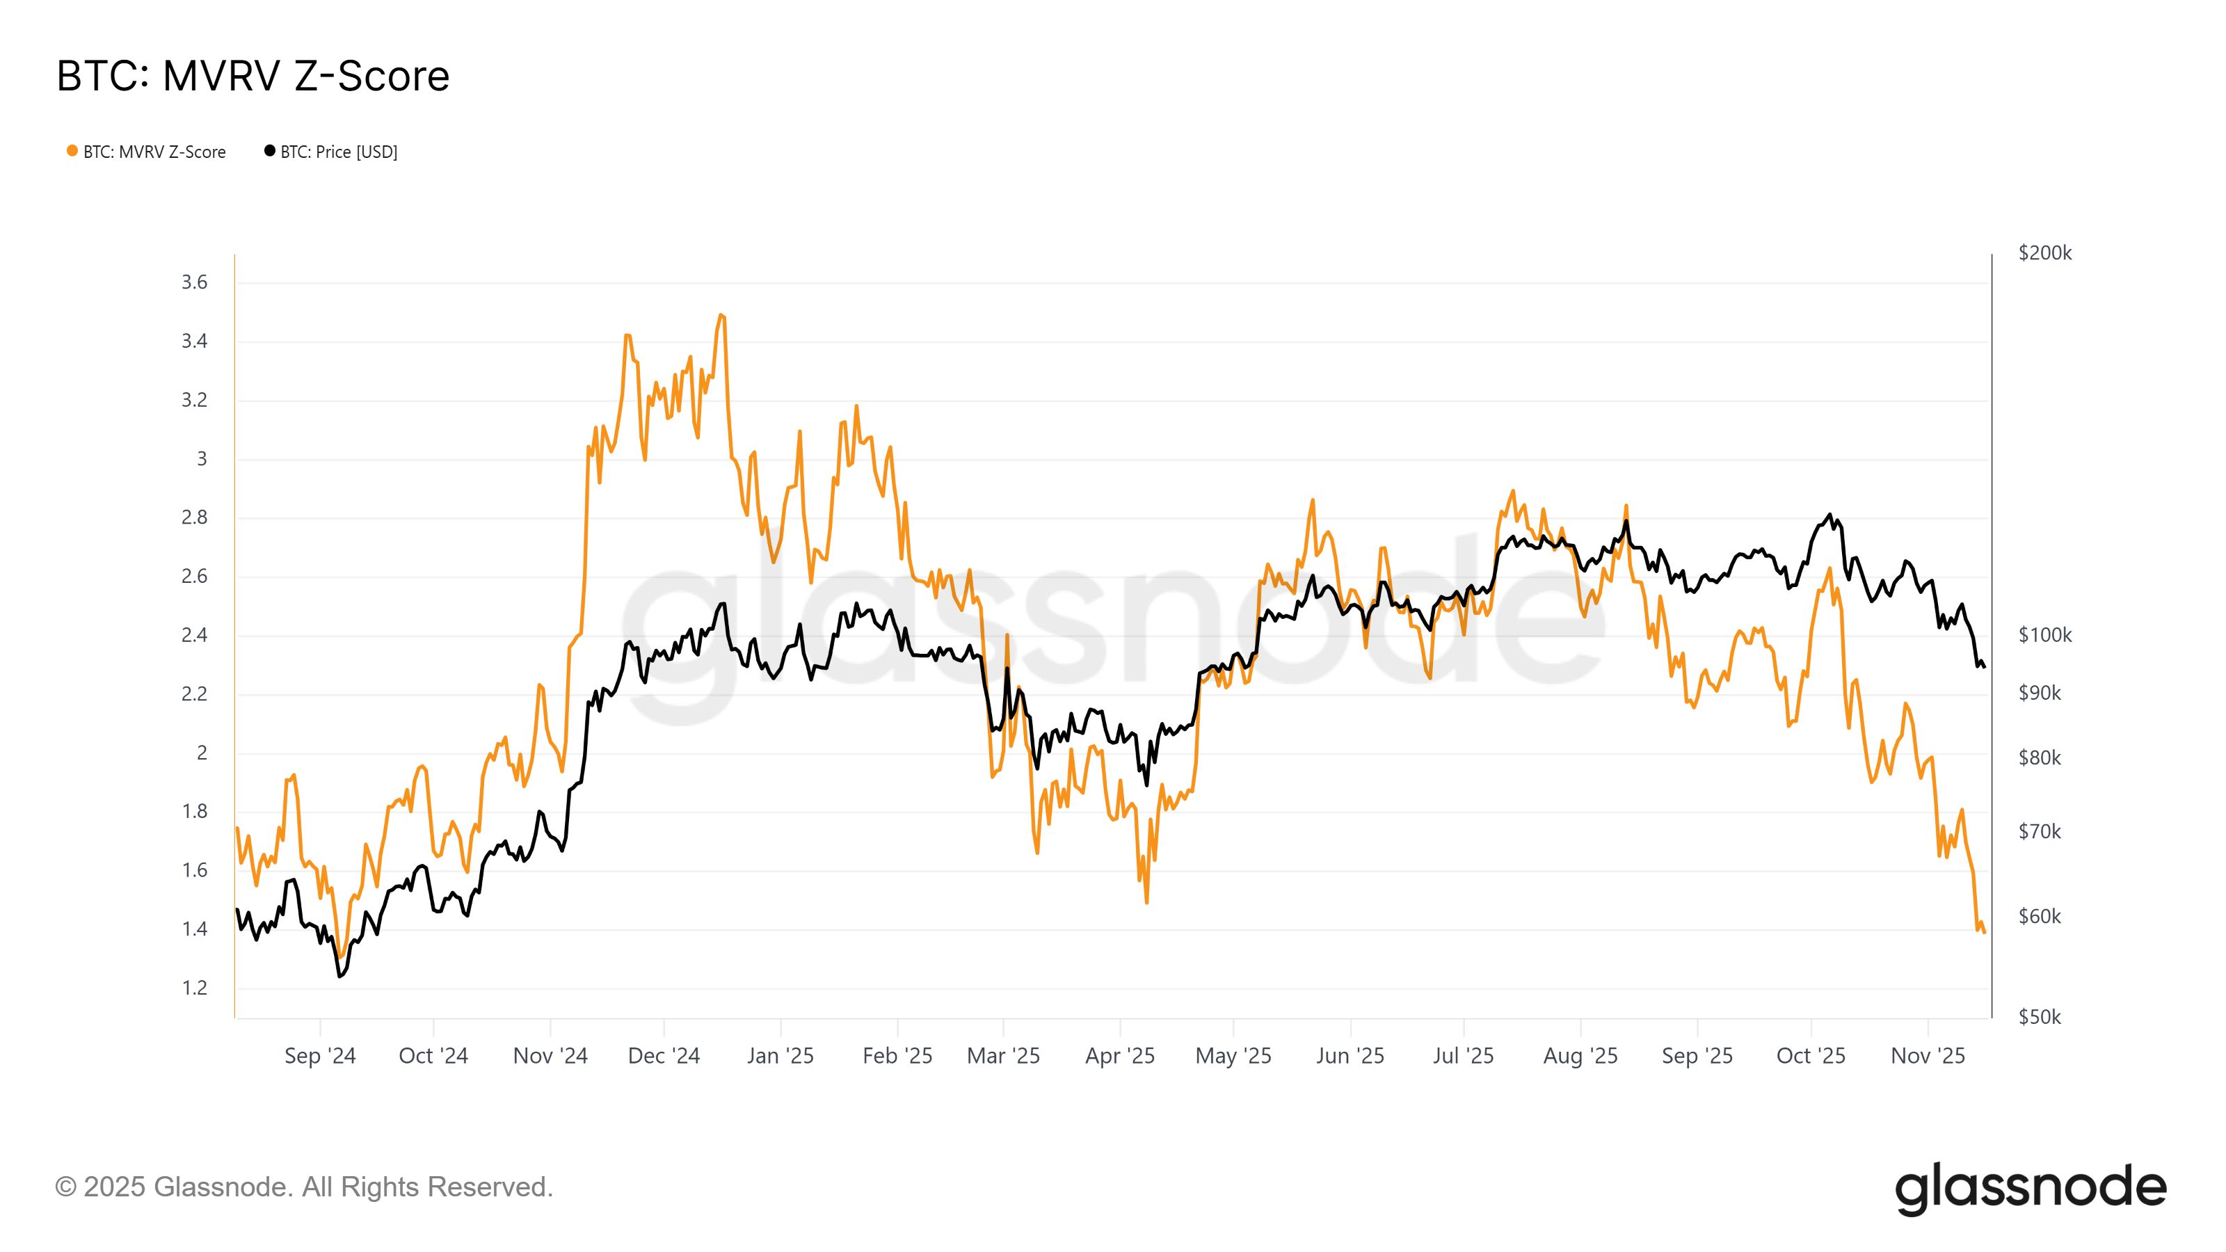Click the 3.6 value on left axis
Image resolution: width=2226 pixels, height=1252 pixels.
(195, 282)
